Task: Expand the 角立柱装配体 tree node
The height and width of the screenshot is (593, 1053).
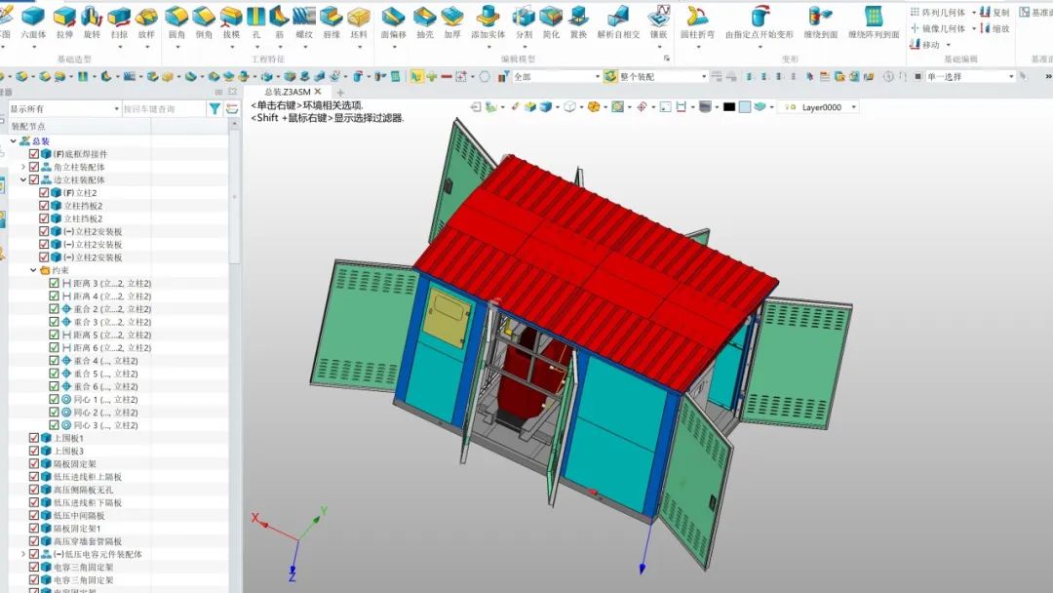Action: (23, 167)
